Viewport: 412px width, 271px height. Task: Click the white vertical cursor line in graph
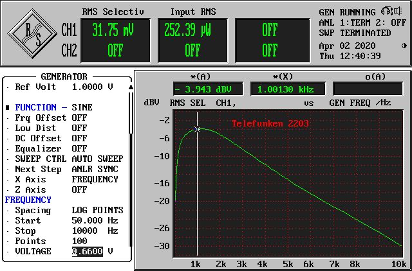click(198, 193)
